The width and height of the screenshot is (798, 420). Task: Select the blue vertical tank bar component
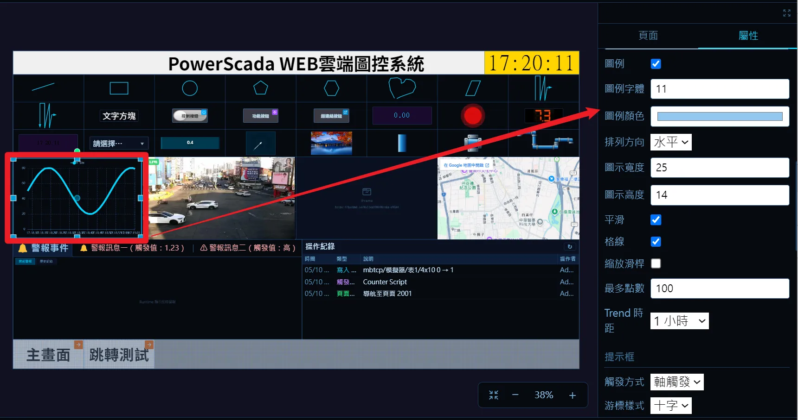coord(402,143)
